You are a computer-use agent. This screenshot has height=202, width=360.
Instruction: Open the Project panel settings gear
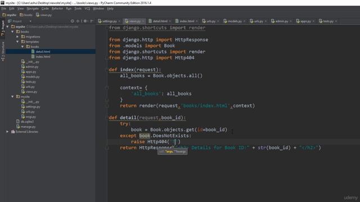[x=85, y=21]
